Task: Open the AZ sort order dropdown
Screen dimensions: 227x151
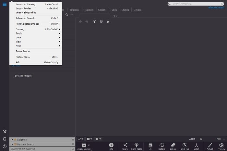Action: 80,139
